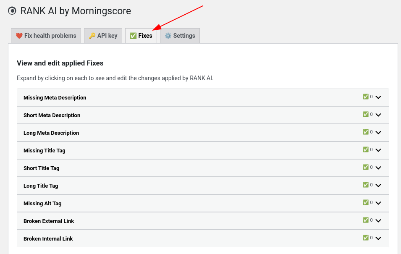Viewport: 401px width, 254px height.
Task: Click green check icon in Missing Title Tag row
Action: (366, 149)
